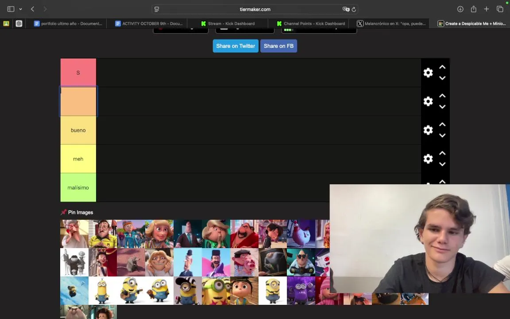510x319 pixels.
Task: Open settings gear for the bueno tier
Action: [428, 130]
